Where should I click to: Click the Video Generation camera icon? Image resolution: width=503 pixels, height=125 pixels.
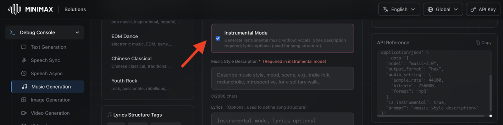[24, 113]
